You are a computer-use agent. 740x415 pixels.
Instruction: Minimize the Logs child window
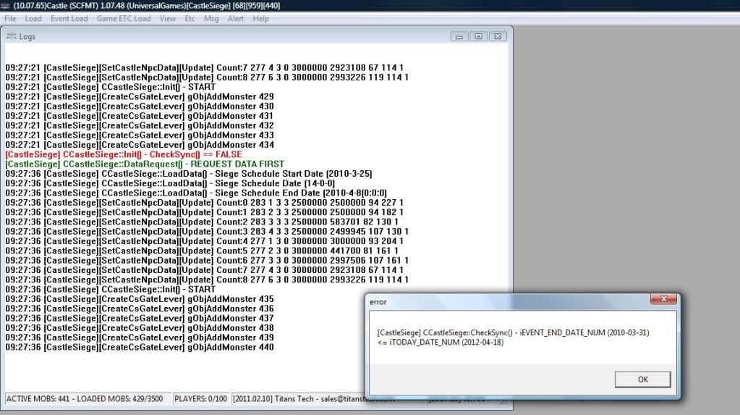click(x=460, y=36)
